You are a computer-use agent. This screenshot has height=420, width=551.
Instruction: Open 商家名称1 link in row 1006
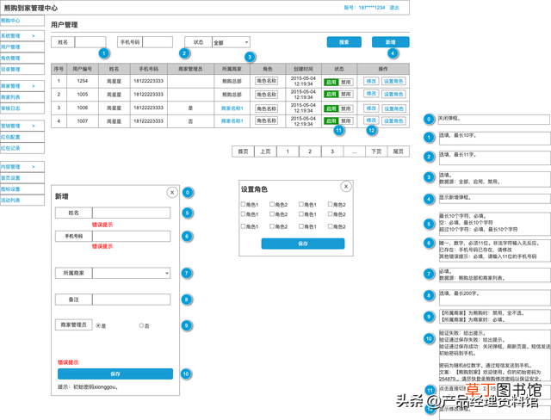pos(232,108)
